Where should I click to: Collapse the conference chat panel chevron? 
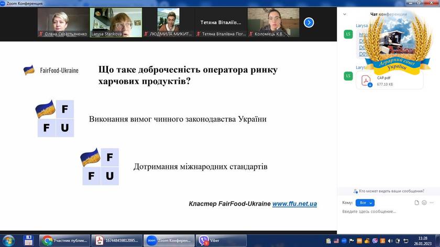tap(345, 14)
